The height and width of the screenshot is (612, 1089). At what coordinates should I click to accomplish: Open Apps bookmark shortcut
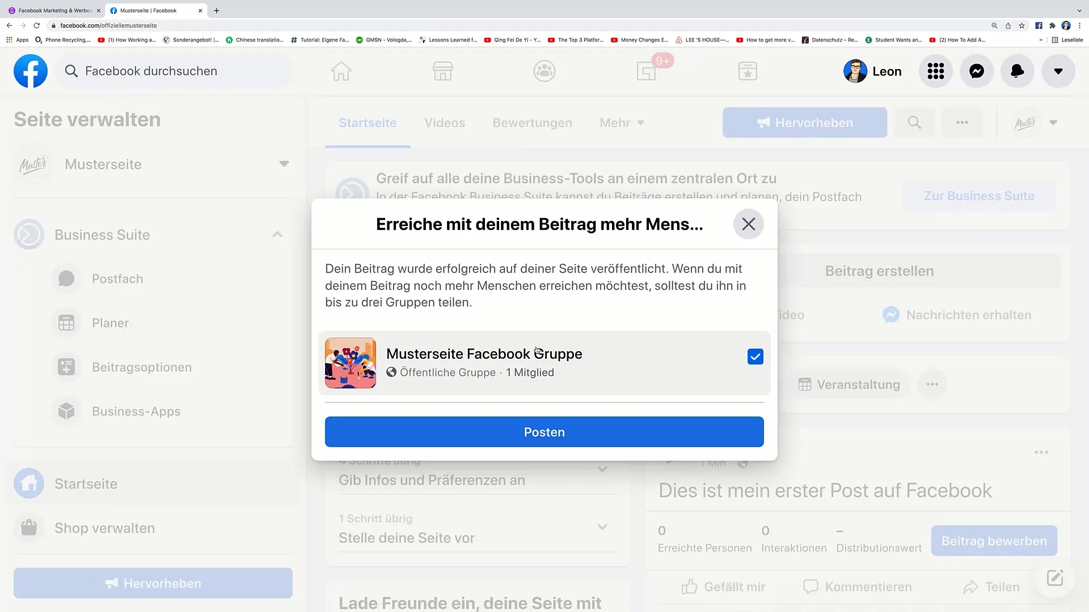tap(17, 40)
